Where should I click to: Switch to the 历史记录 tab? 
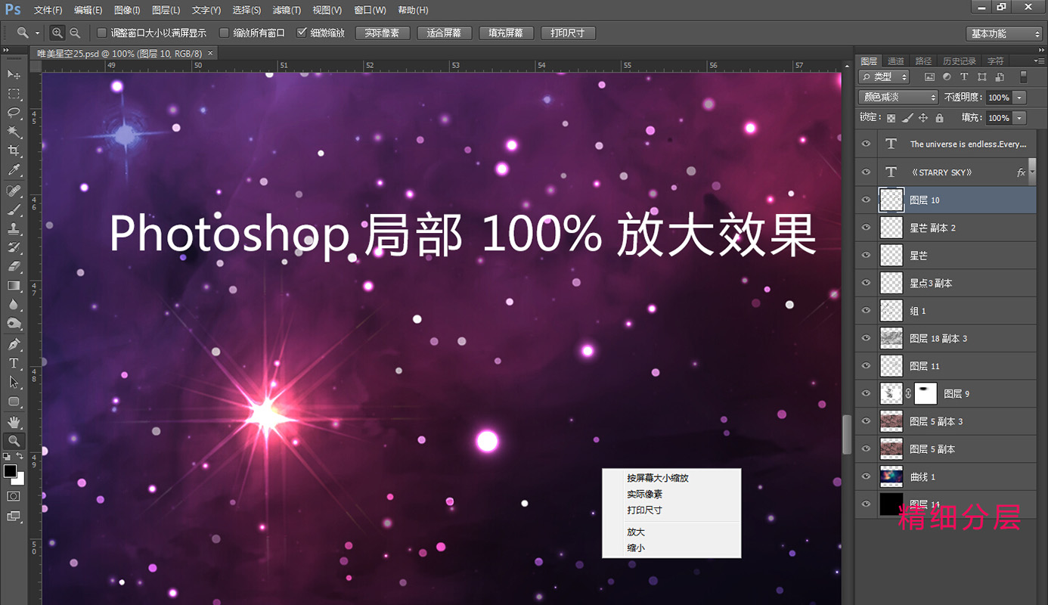960,60
